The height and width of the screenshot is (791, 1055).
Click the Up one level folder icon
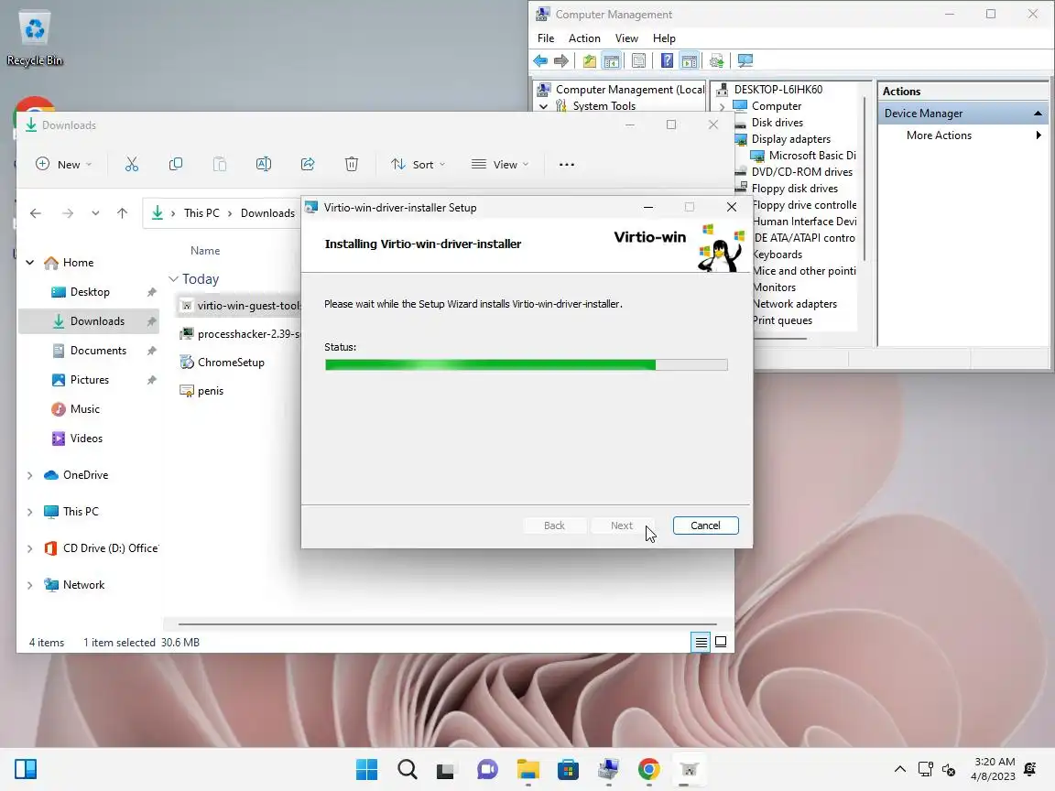[590, 61]
